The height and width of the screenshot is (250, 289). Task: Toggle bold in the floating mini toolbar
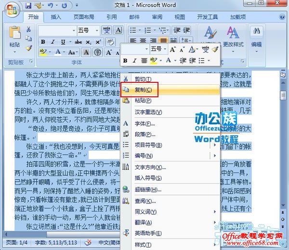pyautogui.click(x=125, y=61)
